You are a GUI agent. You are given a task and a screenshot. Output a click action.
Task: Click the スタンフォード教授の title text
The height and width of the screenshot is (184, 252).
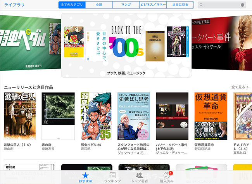(x=133, y=147)
